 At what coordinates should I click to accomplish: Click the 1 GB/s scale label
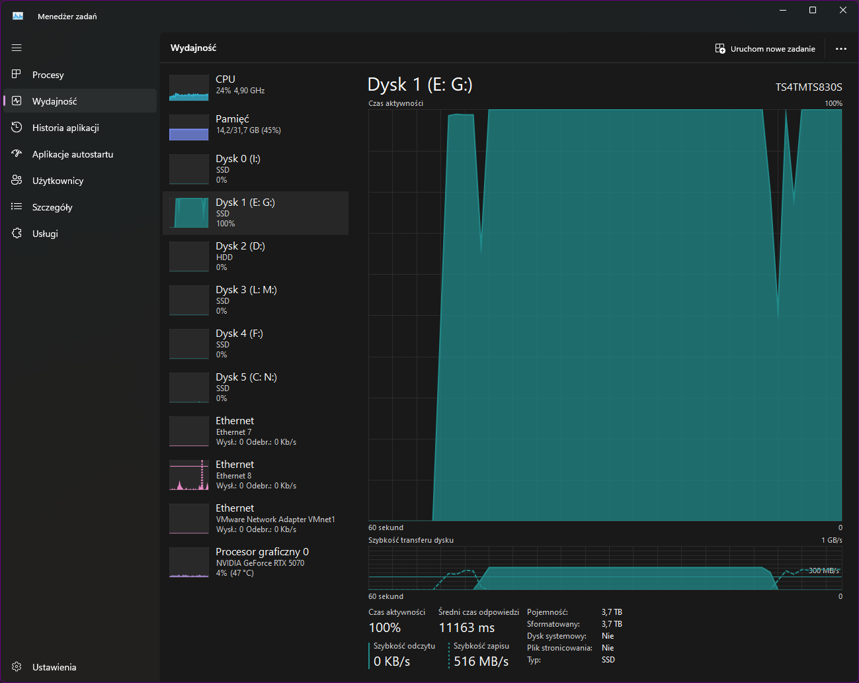click(x=832, y=540)
